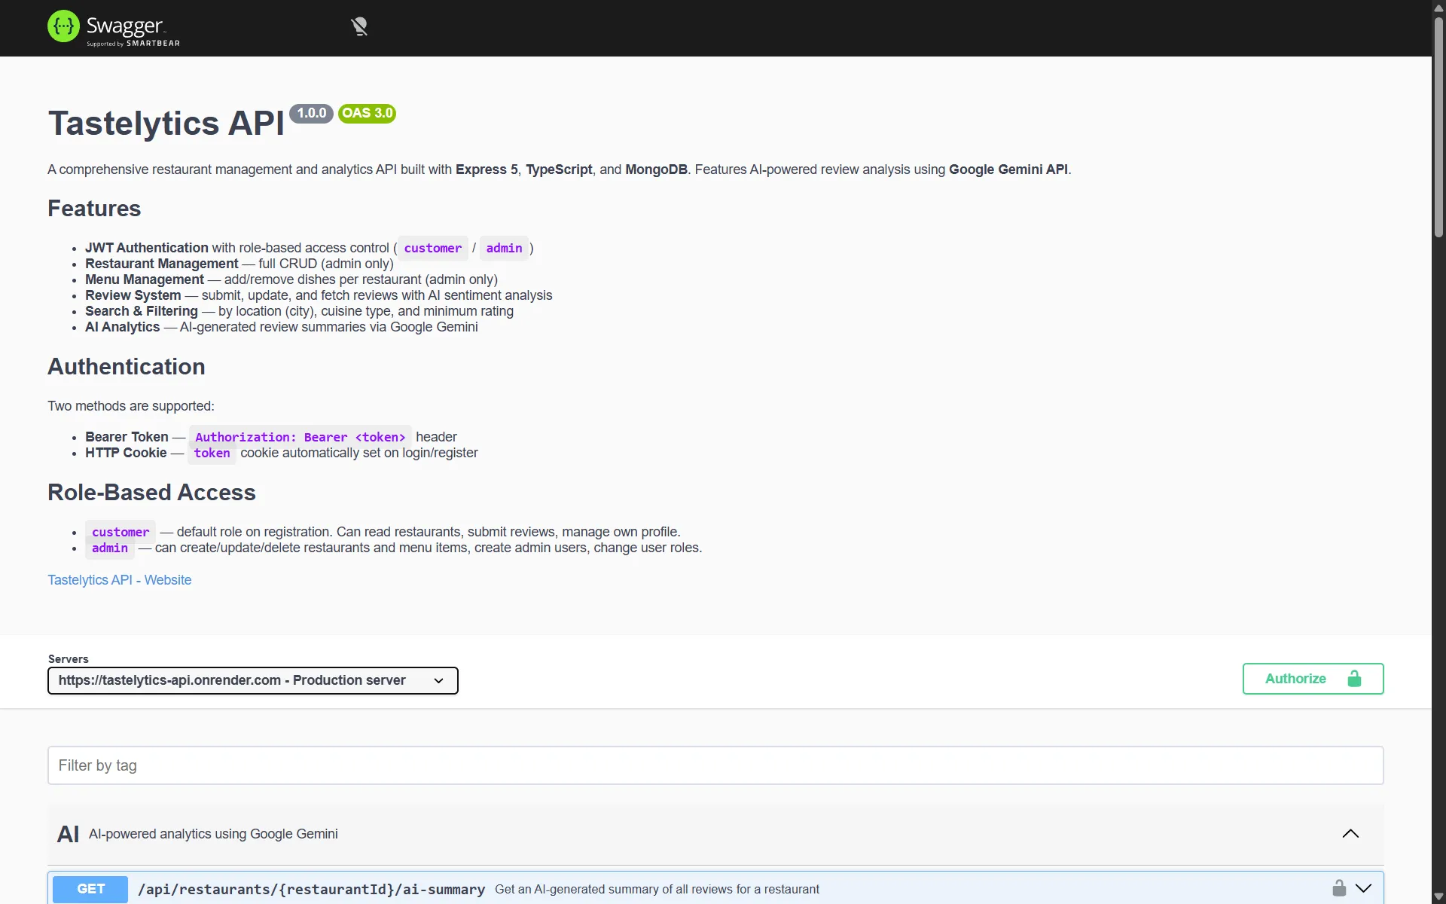1446x904 pixels.
Task: Click the Authorize button
Action: tap(1313, 679)
